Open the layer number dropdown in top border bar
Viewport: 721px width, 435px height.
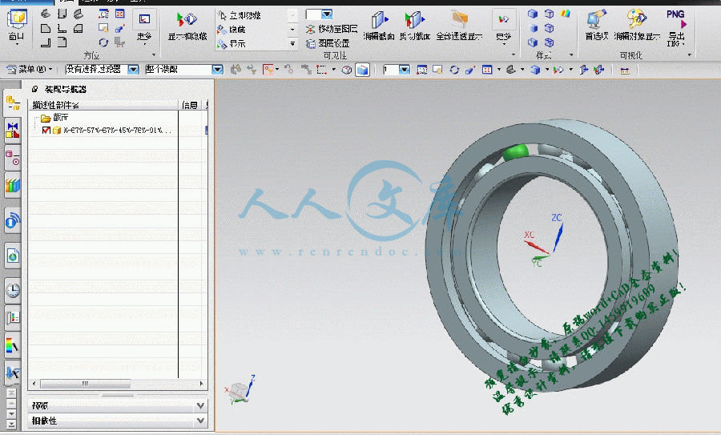click(x=405, y=70)
